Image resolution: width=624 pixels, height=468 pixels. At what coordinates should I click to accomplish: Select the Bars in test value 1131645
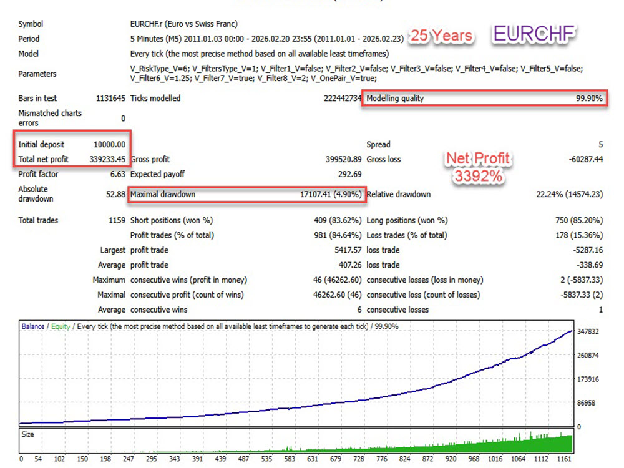click(x=110, y=99)
